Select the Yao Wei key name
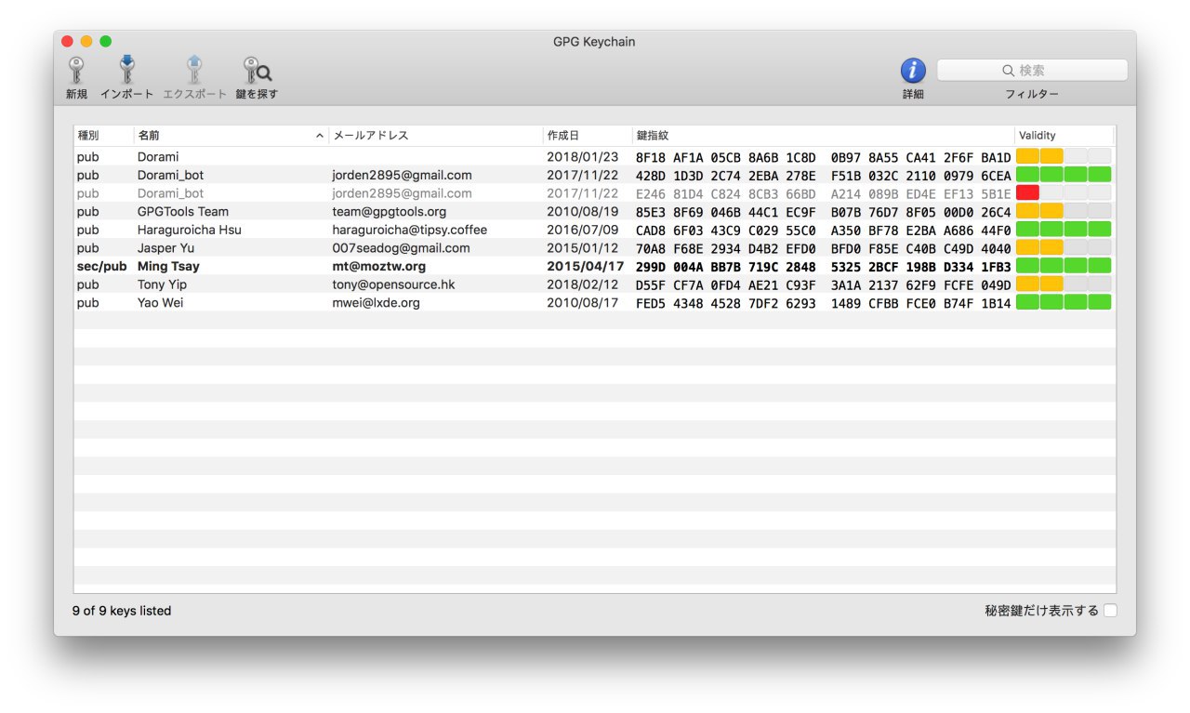 click(x=160, y=302)
